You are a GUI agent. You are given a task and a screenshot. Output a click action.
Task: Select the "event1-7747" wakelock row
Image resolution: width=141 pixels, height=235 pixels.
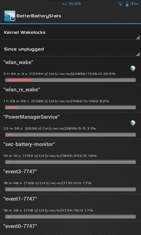pyautogui.click(x=70, y=208)
